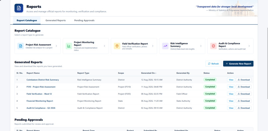Viewport: 268px width, 131px height.
Task: Click the scope cell Project (P205)
Action: (x=124, y=94)
